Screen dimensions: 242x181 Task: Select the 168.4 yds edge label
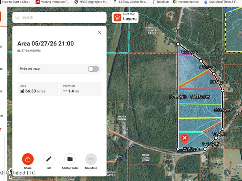coord(207,67)
